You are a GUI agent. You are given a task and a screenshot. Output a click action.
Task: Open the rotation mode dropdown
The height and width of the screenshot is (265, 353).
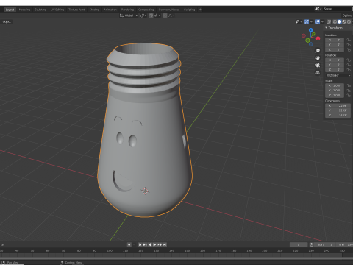(338, 75)
